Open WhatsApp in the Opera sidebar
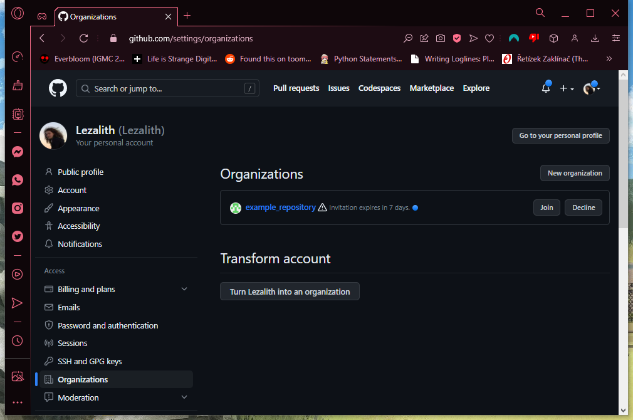Screen dimensions: 633x420 (18, 180)
